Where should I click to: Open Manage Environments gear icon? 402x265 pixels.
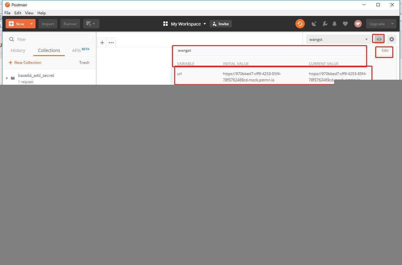[x=392, y=39]
